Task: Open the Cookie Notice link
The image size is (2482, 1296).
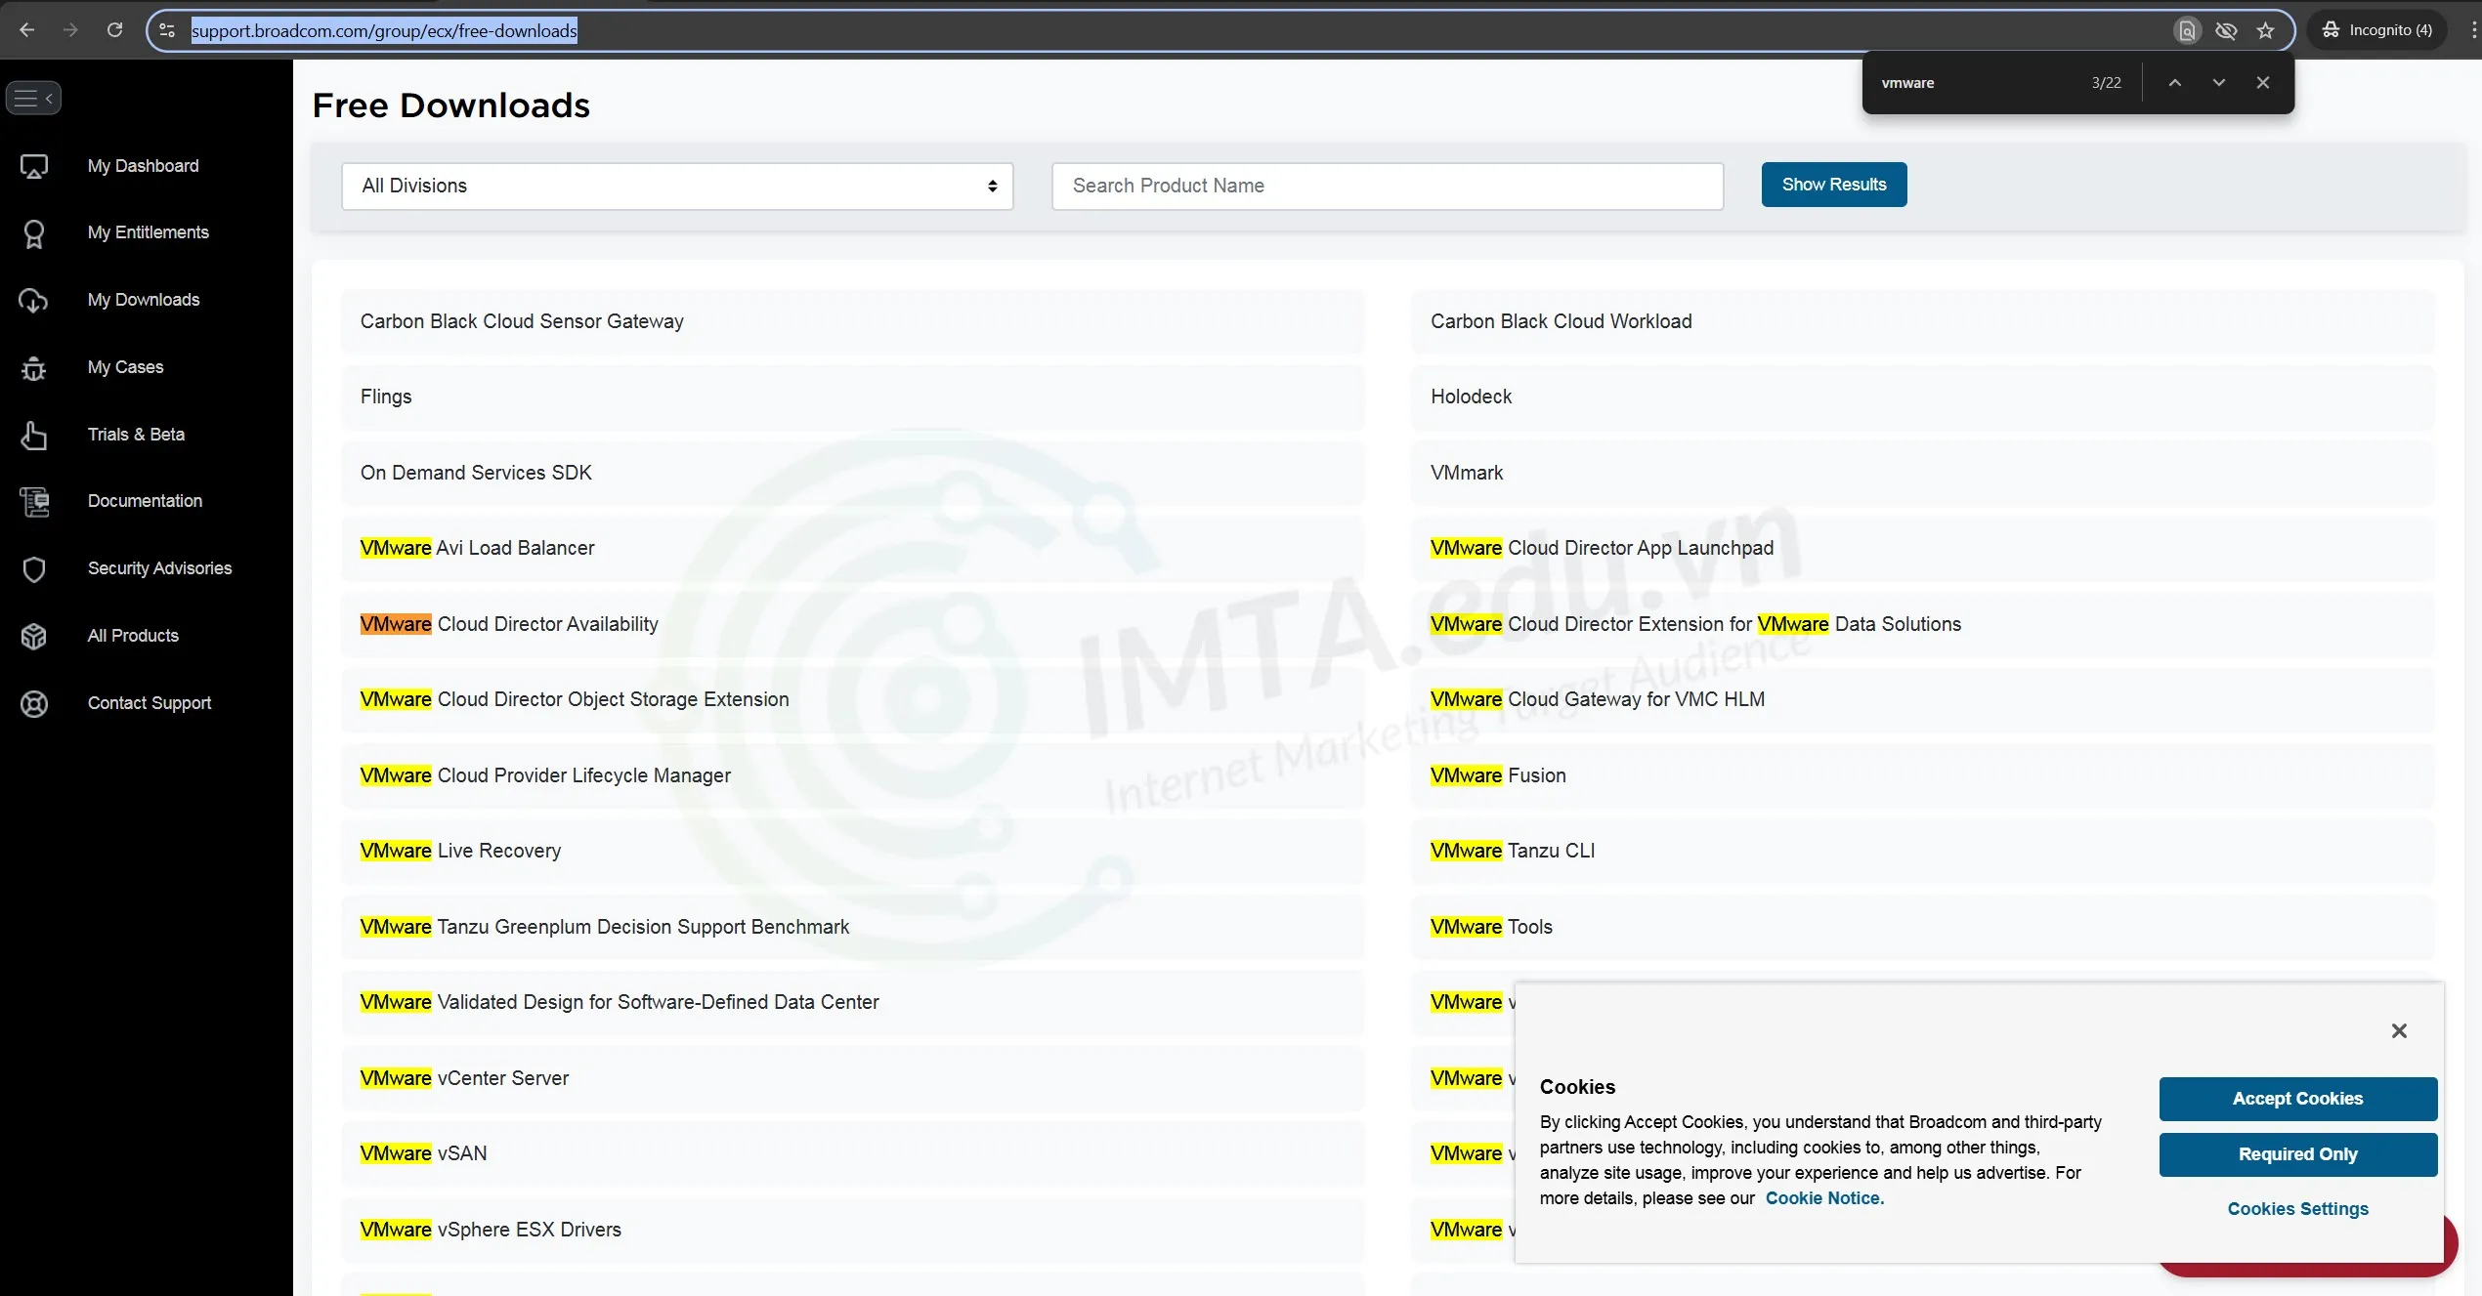Action: [1823, 1197]
